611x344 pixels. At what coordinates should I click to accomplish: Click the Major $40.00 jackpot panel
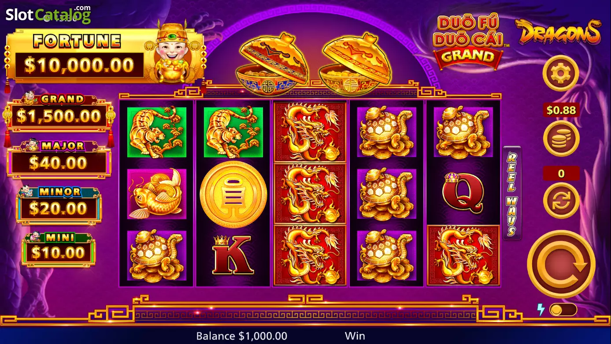58,158
